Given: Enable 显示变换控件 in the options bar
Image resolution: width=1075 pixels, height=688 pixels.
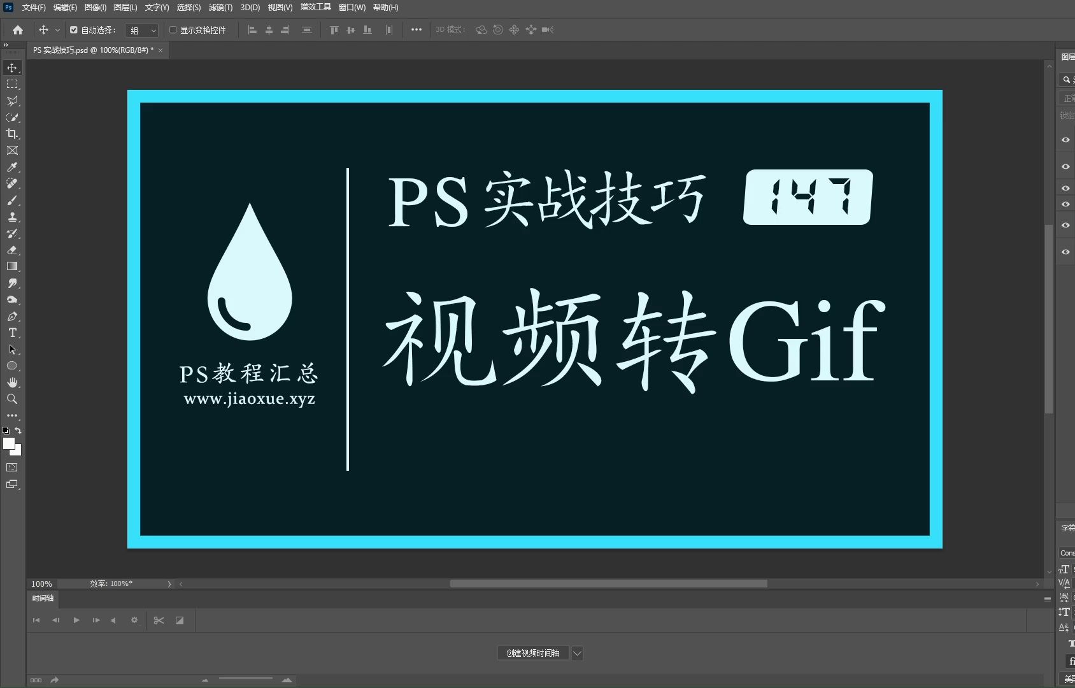Looking at the screenshot, I should pos(173,29).
